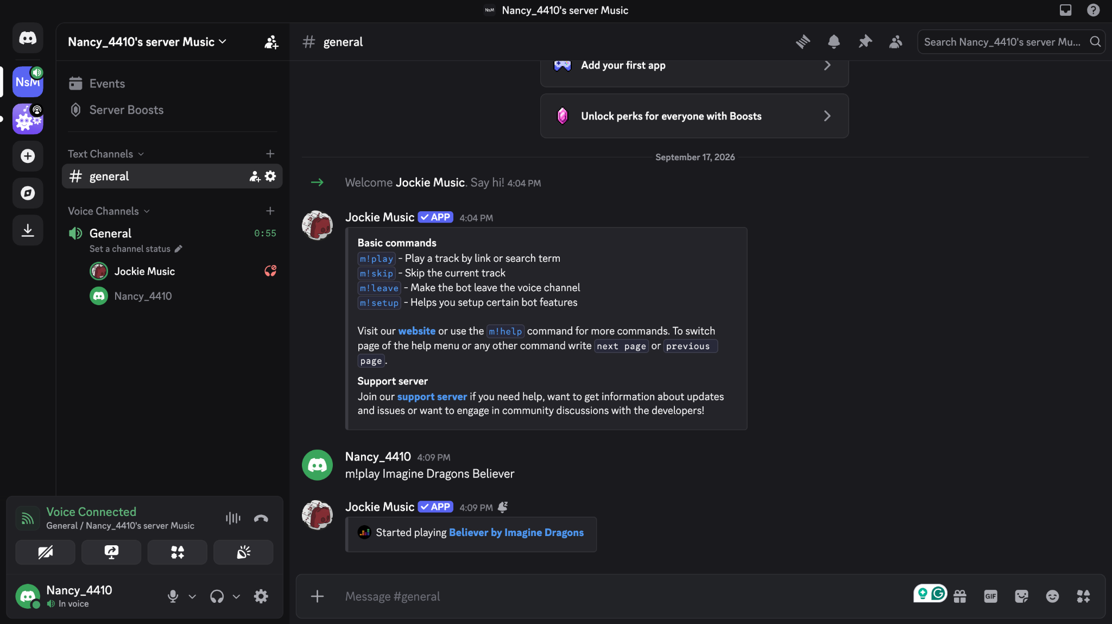The height and width of the screenshot is (624, 1112).
Task: Disconnect from voice hang-up icon
Action: point(261,518)
